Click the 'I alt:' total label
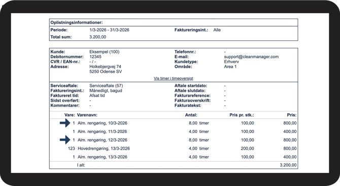The image size is (340, 186). [x=81, y=165]
